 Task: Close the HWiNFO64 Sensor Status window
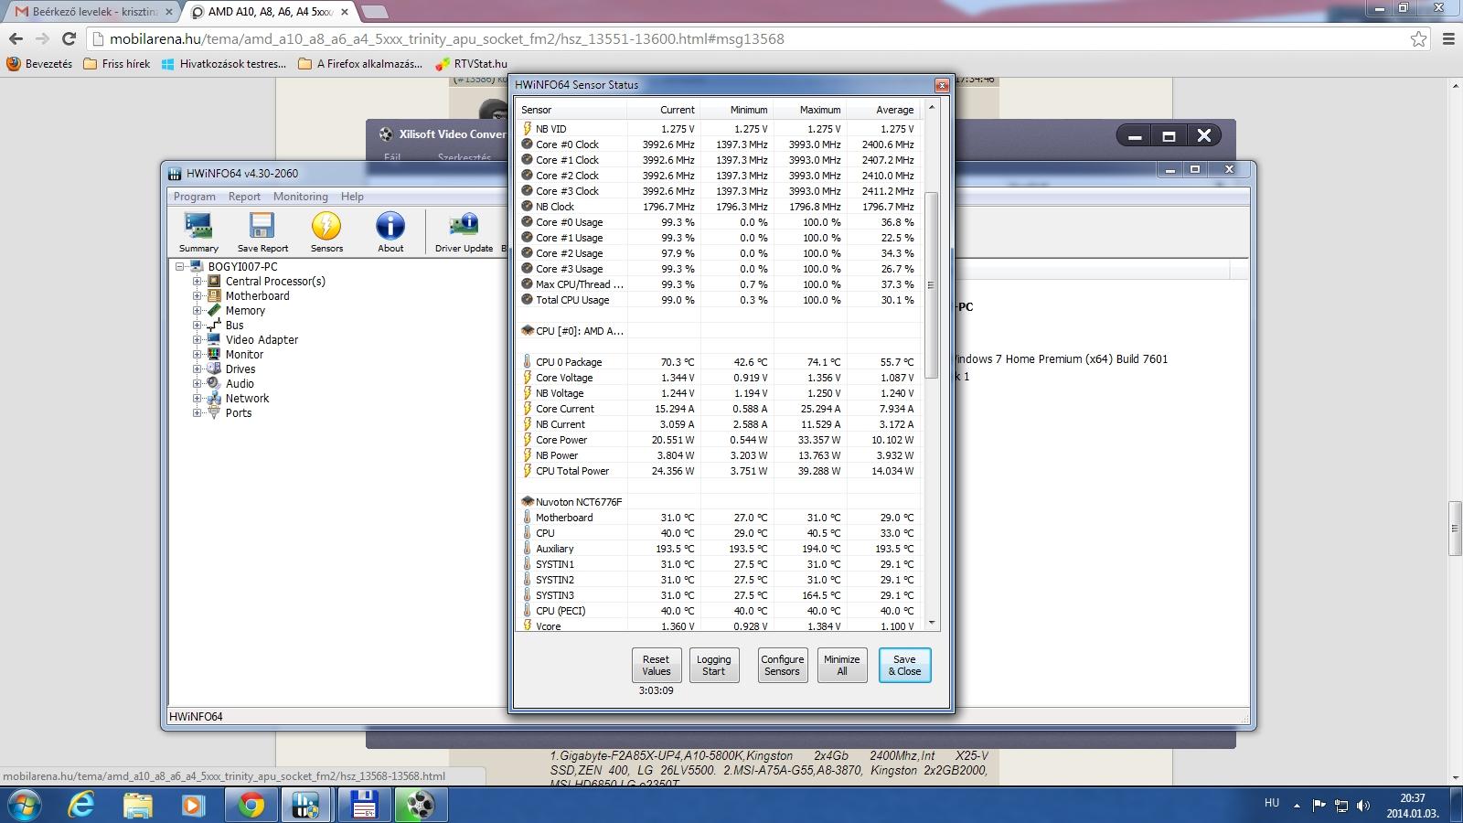tap(941, 85)
